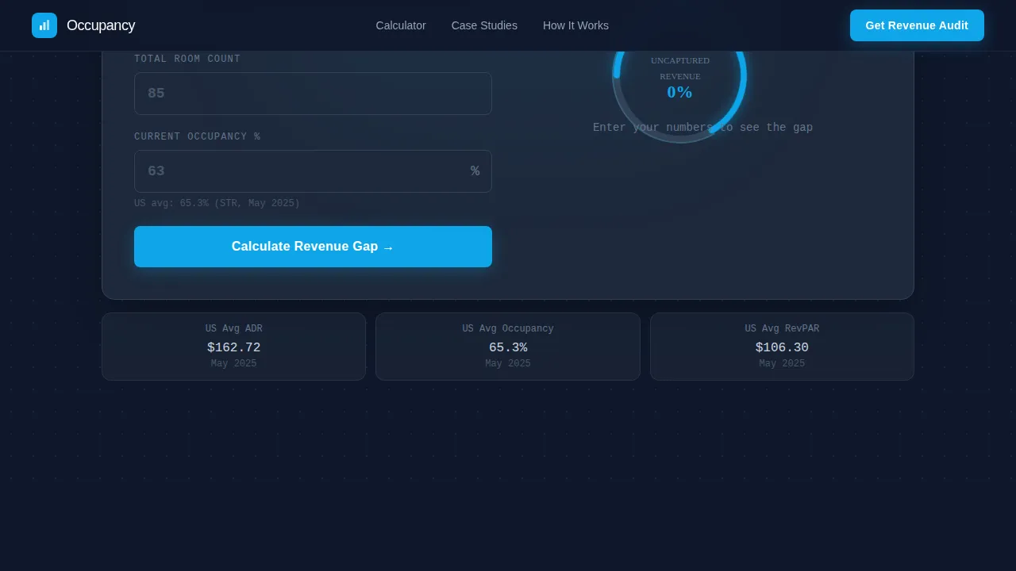The image size is (1016, 571).
Task: Open the Calculator nav link
Action: 401,25
